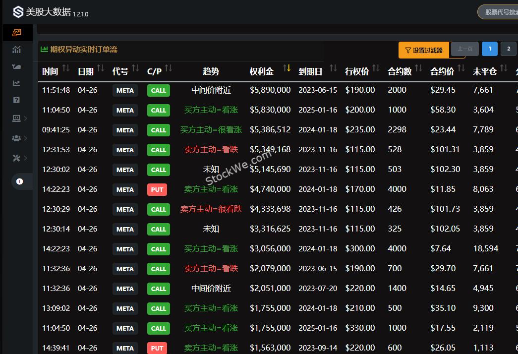
Task: Focus the 股票代号搜索 search field
Action: click(x=498, y=12)
